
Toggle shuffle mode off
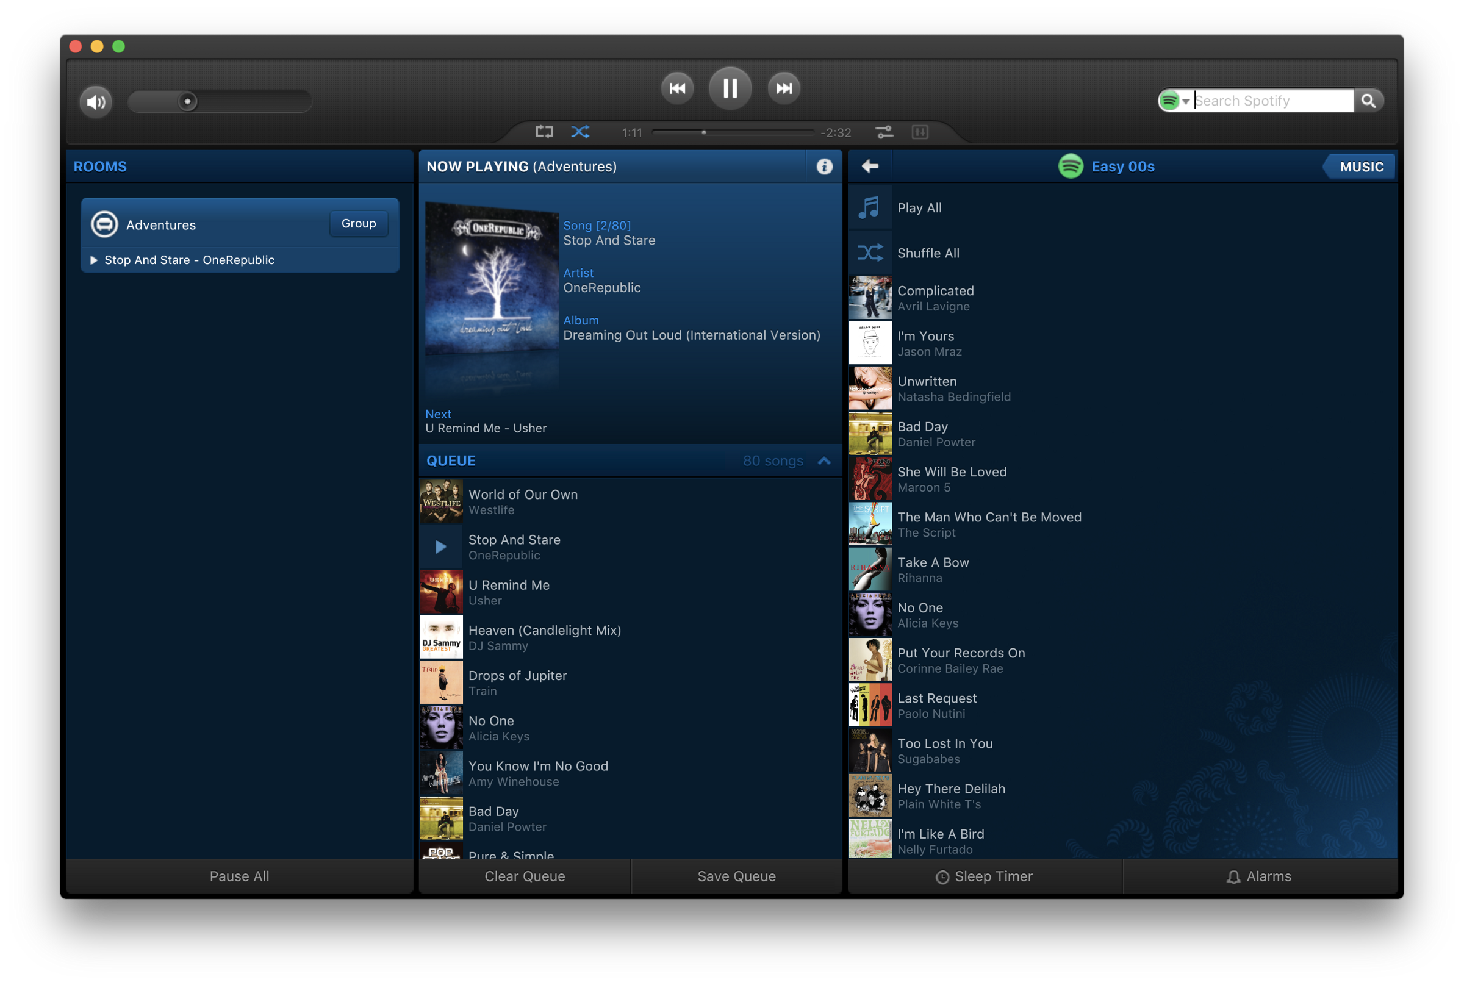[x=580, y=132]
